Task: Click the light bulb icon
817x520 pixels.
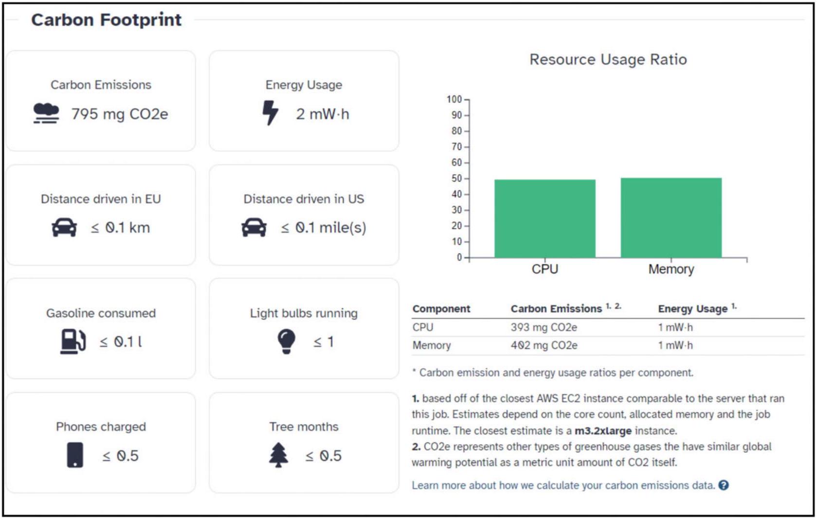Action: point(286,341)
